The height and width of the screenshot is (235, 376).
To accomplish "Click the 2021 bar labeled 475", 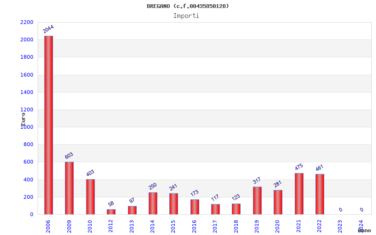I will coord(299,194).
